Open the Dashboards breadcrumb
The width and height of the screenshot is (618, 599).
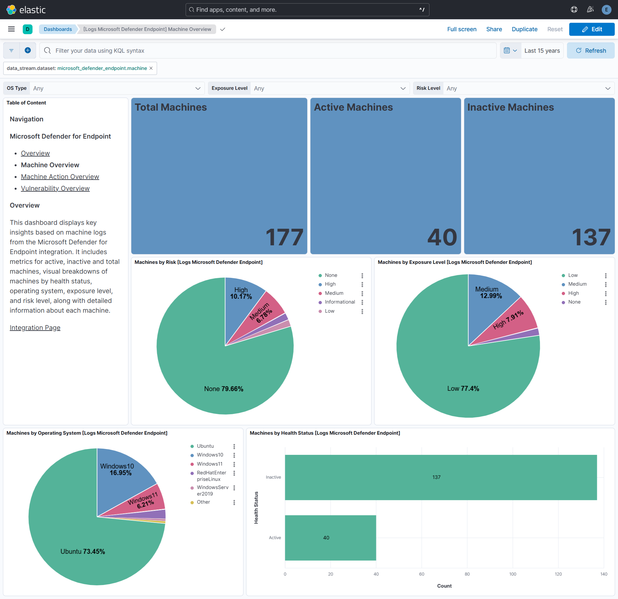click(58, 29)
